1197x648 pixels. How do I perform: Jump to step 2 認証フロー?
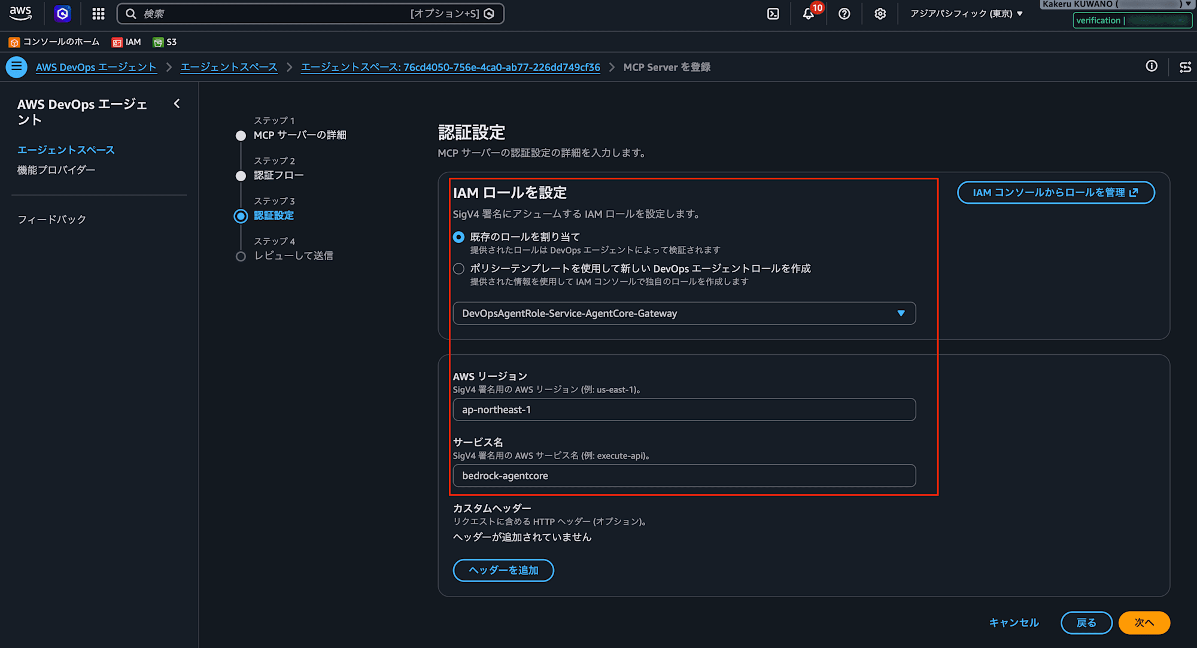click(279, 175)
